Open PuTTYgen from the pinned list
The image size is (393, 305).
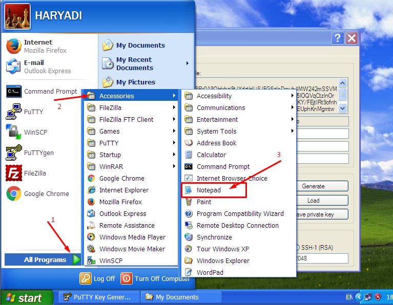pos(14,152)
